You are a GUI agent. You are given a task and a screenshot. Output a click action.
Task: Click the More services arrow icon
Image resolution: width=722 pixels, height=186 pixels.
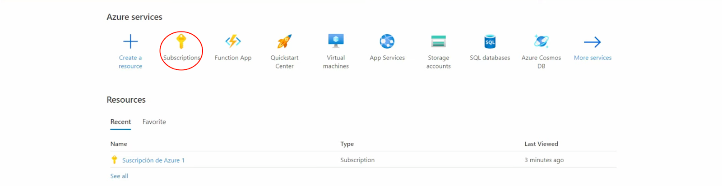pyautogui.click(x=592, y=42)
